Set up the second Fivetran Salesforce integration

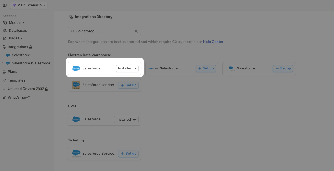pos(206,68)
